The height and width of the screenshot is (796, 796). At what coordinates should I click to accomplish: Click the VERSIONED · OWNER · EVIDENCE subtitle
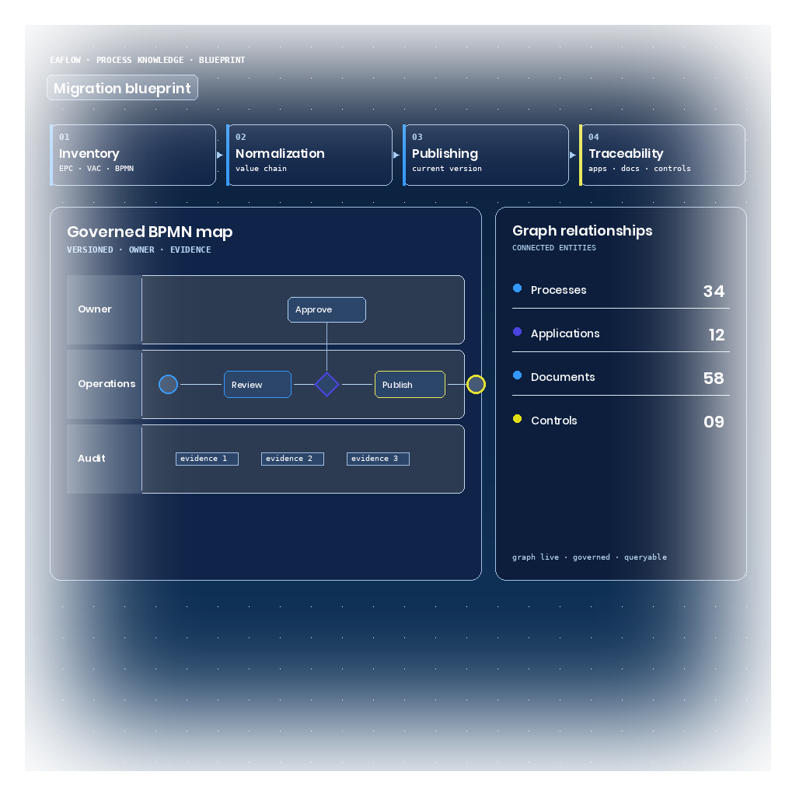(139, 250)
